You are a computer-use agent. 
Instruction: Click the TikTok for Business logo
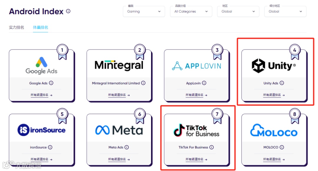196,130
